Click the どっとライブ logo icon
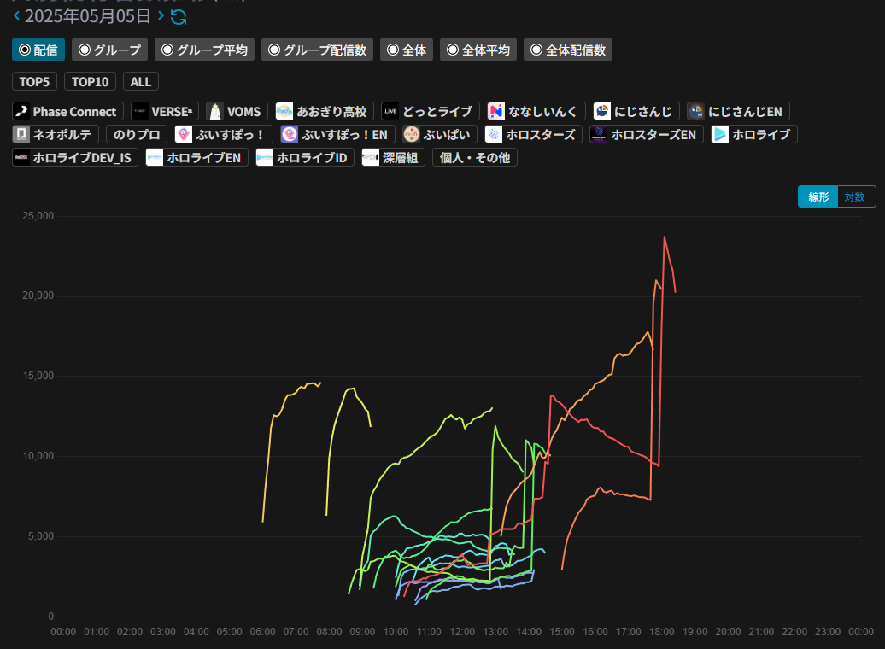 pyautogui.click(x=390, y=111)
